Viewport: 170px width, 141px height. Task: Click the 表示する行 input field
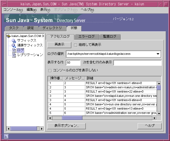point(73,63)
